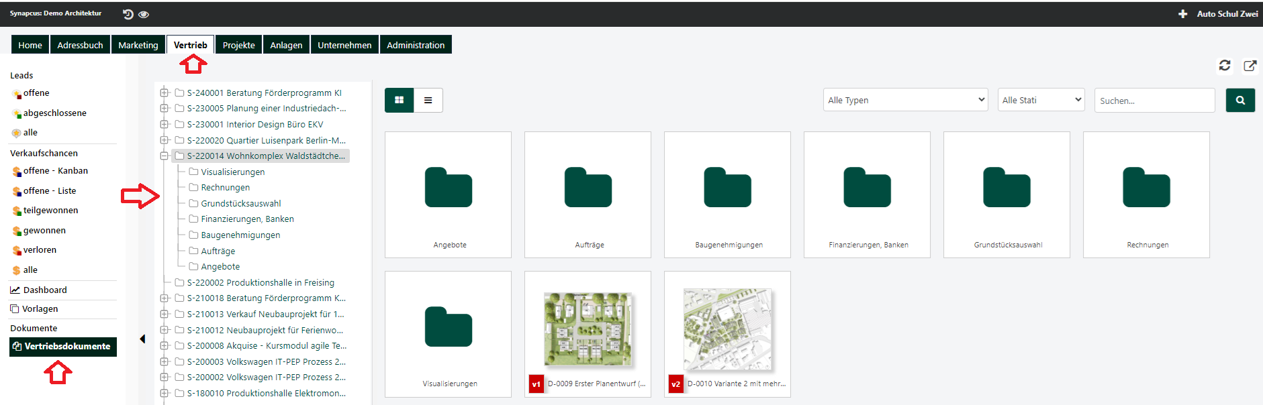The image size is (1263, 405).
Task: Collapse S-220014 Wohnkomplex tree node
Action: [x=165, y=156]
